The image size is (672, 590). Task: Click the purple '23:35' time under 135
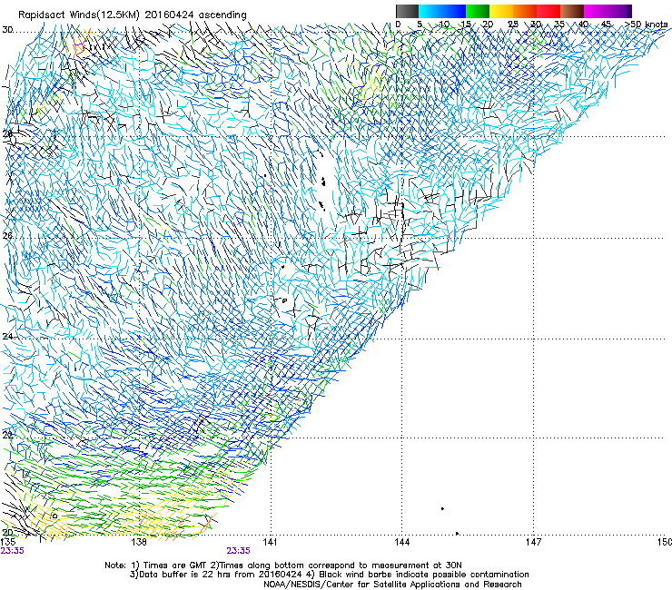point(13,551)
